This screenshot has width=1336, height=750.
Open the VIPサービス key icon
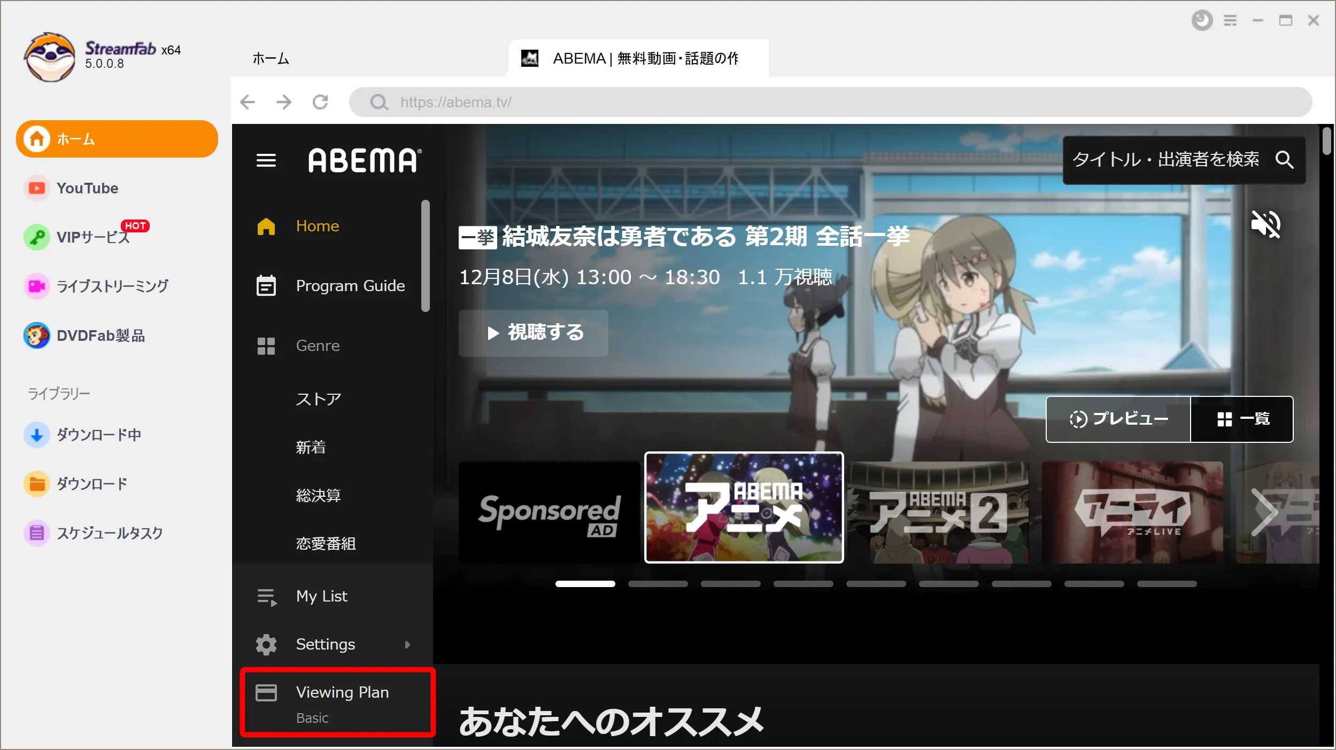click(36, 237)
